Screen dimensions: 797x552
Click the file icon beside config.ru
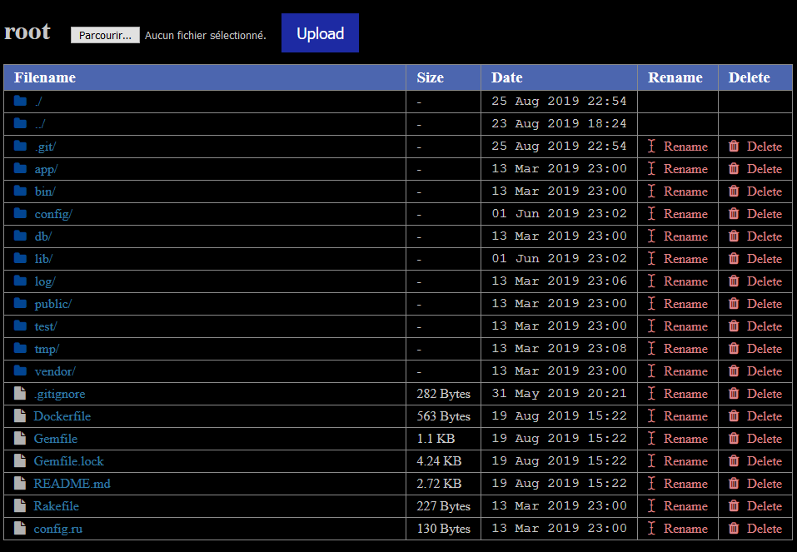20,528
